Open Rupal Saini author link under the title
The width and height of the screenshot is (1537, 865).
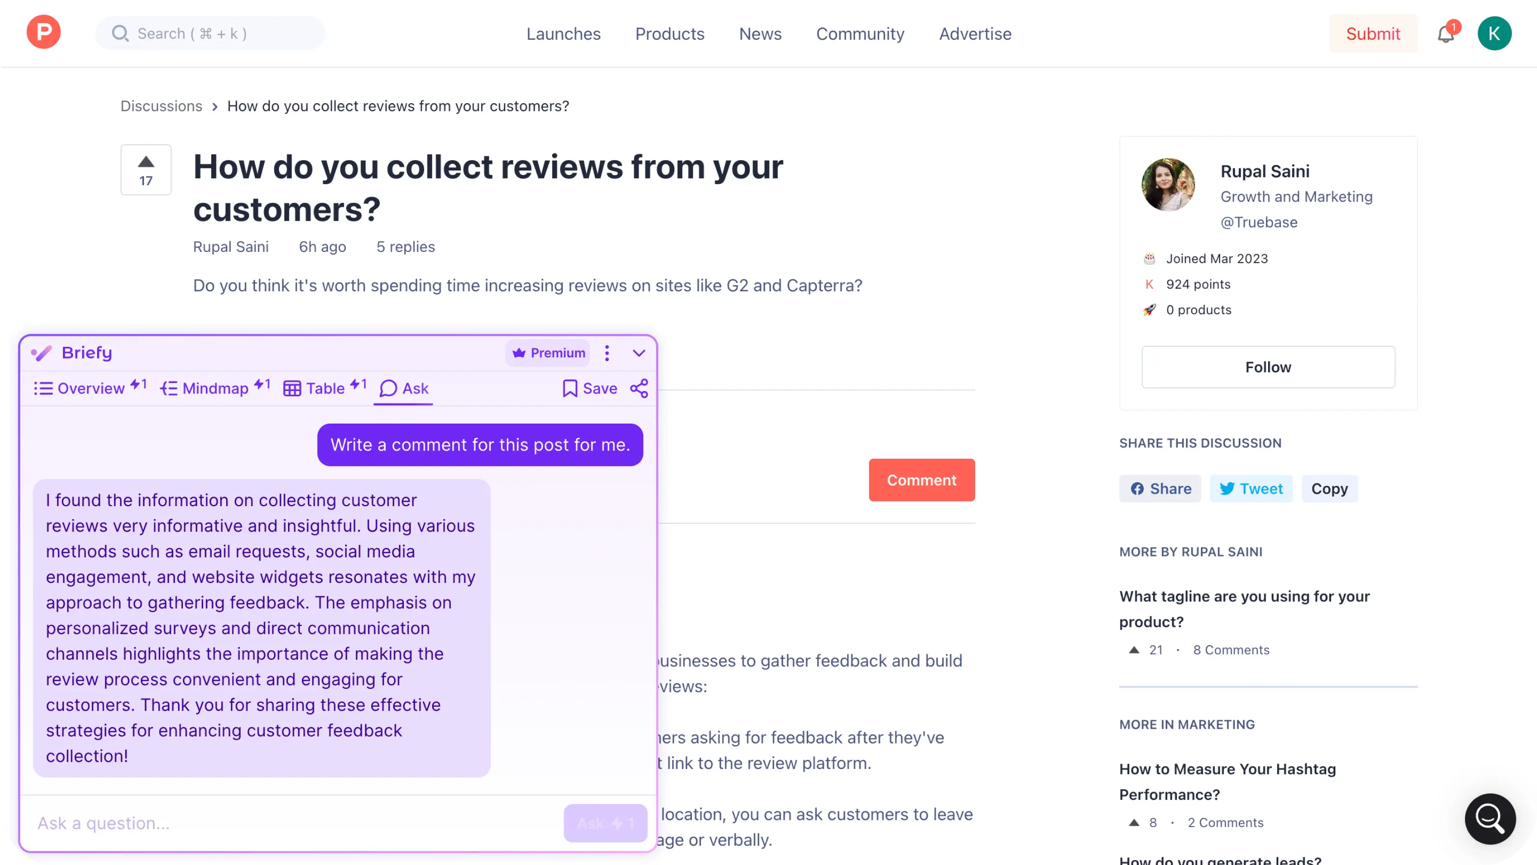(x=230, y=247)
